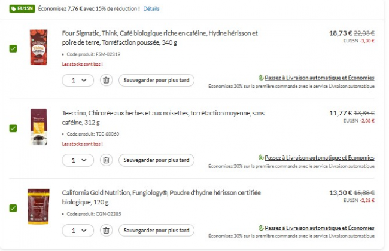This screenshot has width=389, height=251.
Task: Expand quantity selector for Teeccino chicory
Action: pyautogui.click(x=78, y=160)
